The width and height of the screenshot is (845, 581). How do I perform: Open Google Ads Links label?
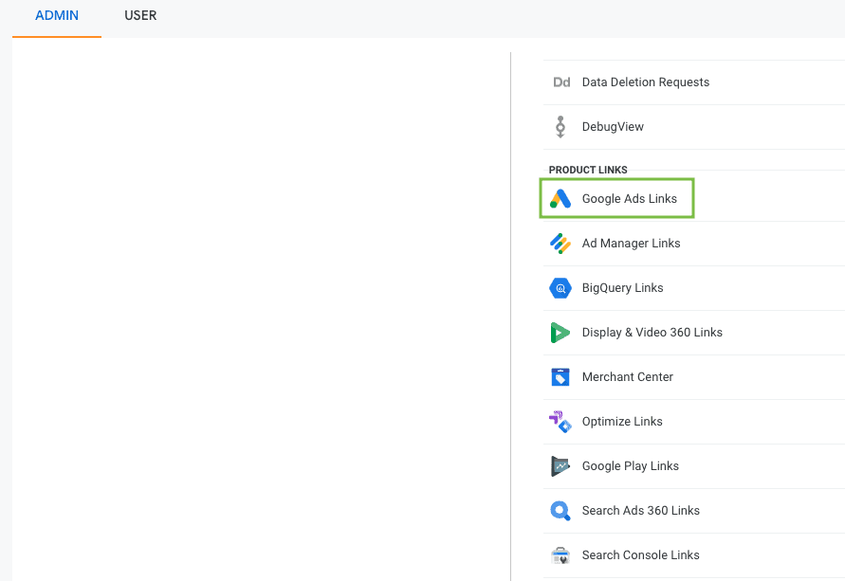(630, 199)
